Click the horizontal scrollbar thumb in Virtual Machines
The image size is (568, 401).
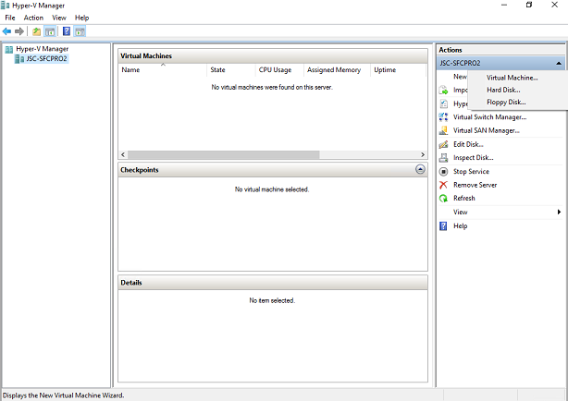(224, 155)
